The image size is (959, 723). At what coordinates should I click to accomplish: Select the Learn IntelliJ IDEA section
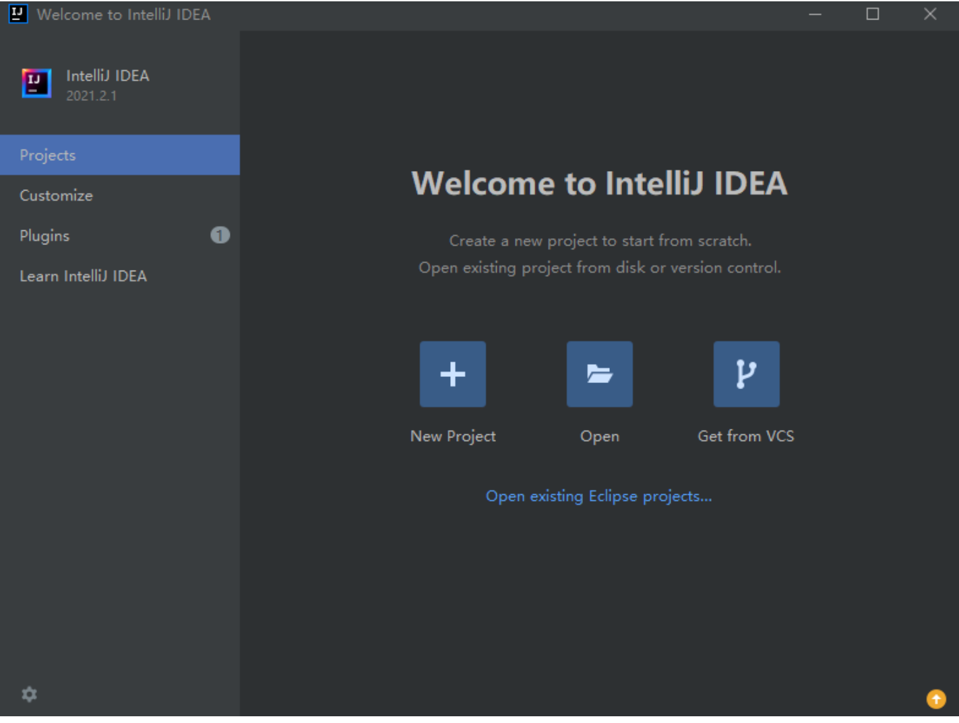[x=84, y=276]
